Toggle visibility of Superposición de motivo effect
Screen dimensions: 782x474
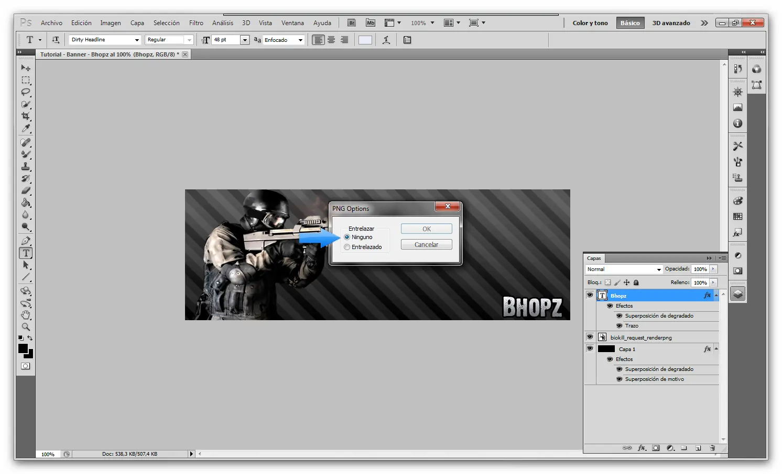pos(619,379)
